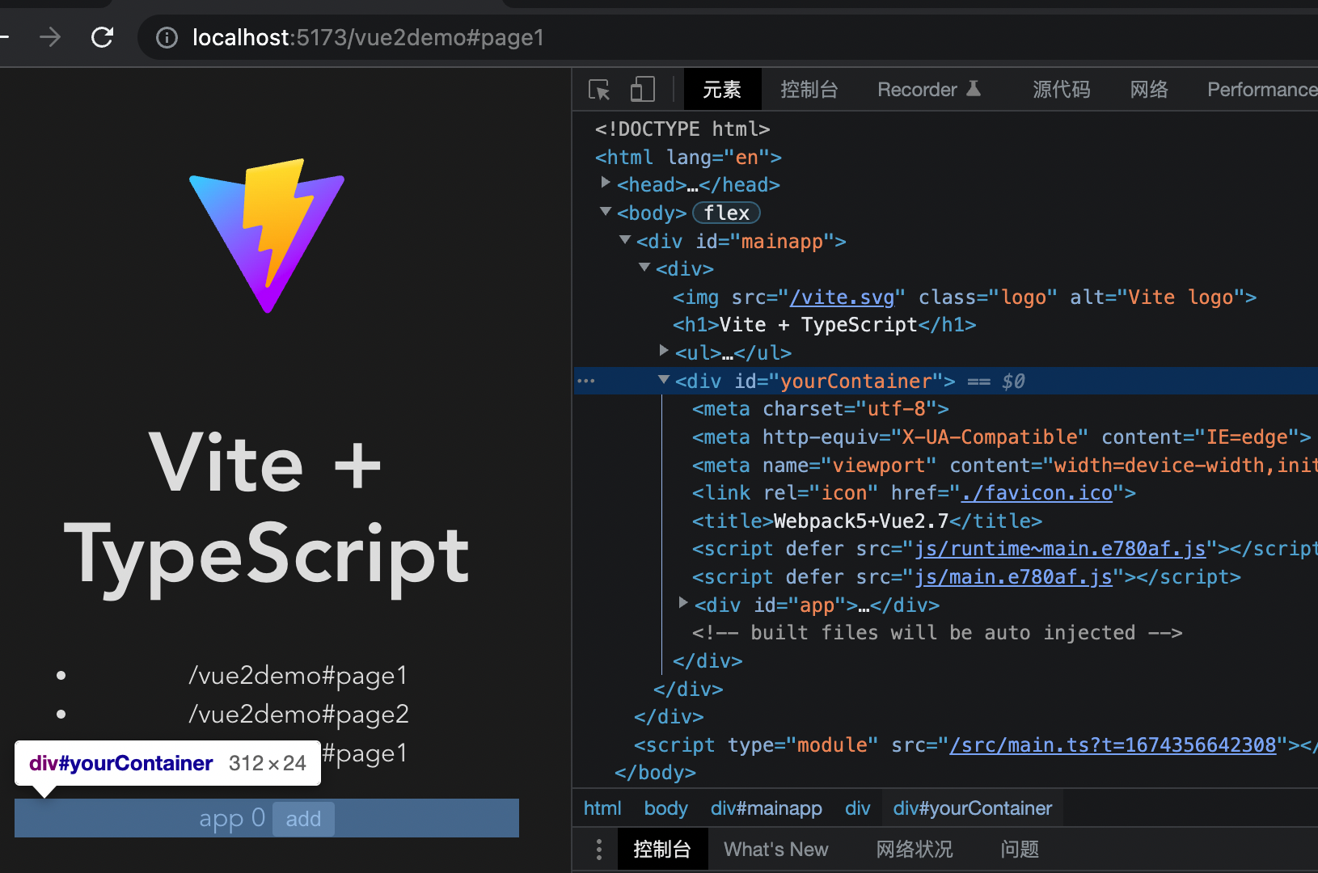Select the 网络状况 drawer tab
The image size is (1318, 873).
915,850
